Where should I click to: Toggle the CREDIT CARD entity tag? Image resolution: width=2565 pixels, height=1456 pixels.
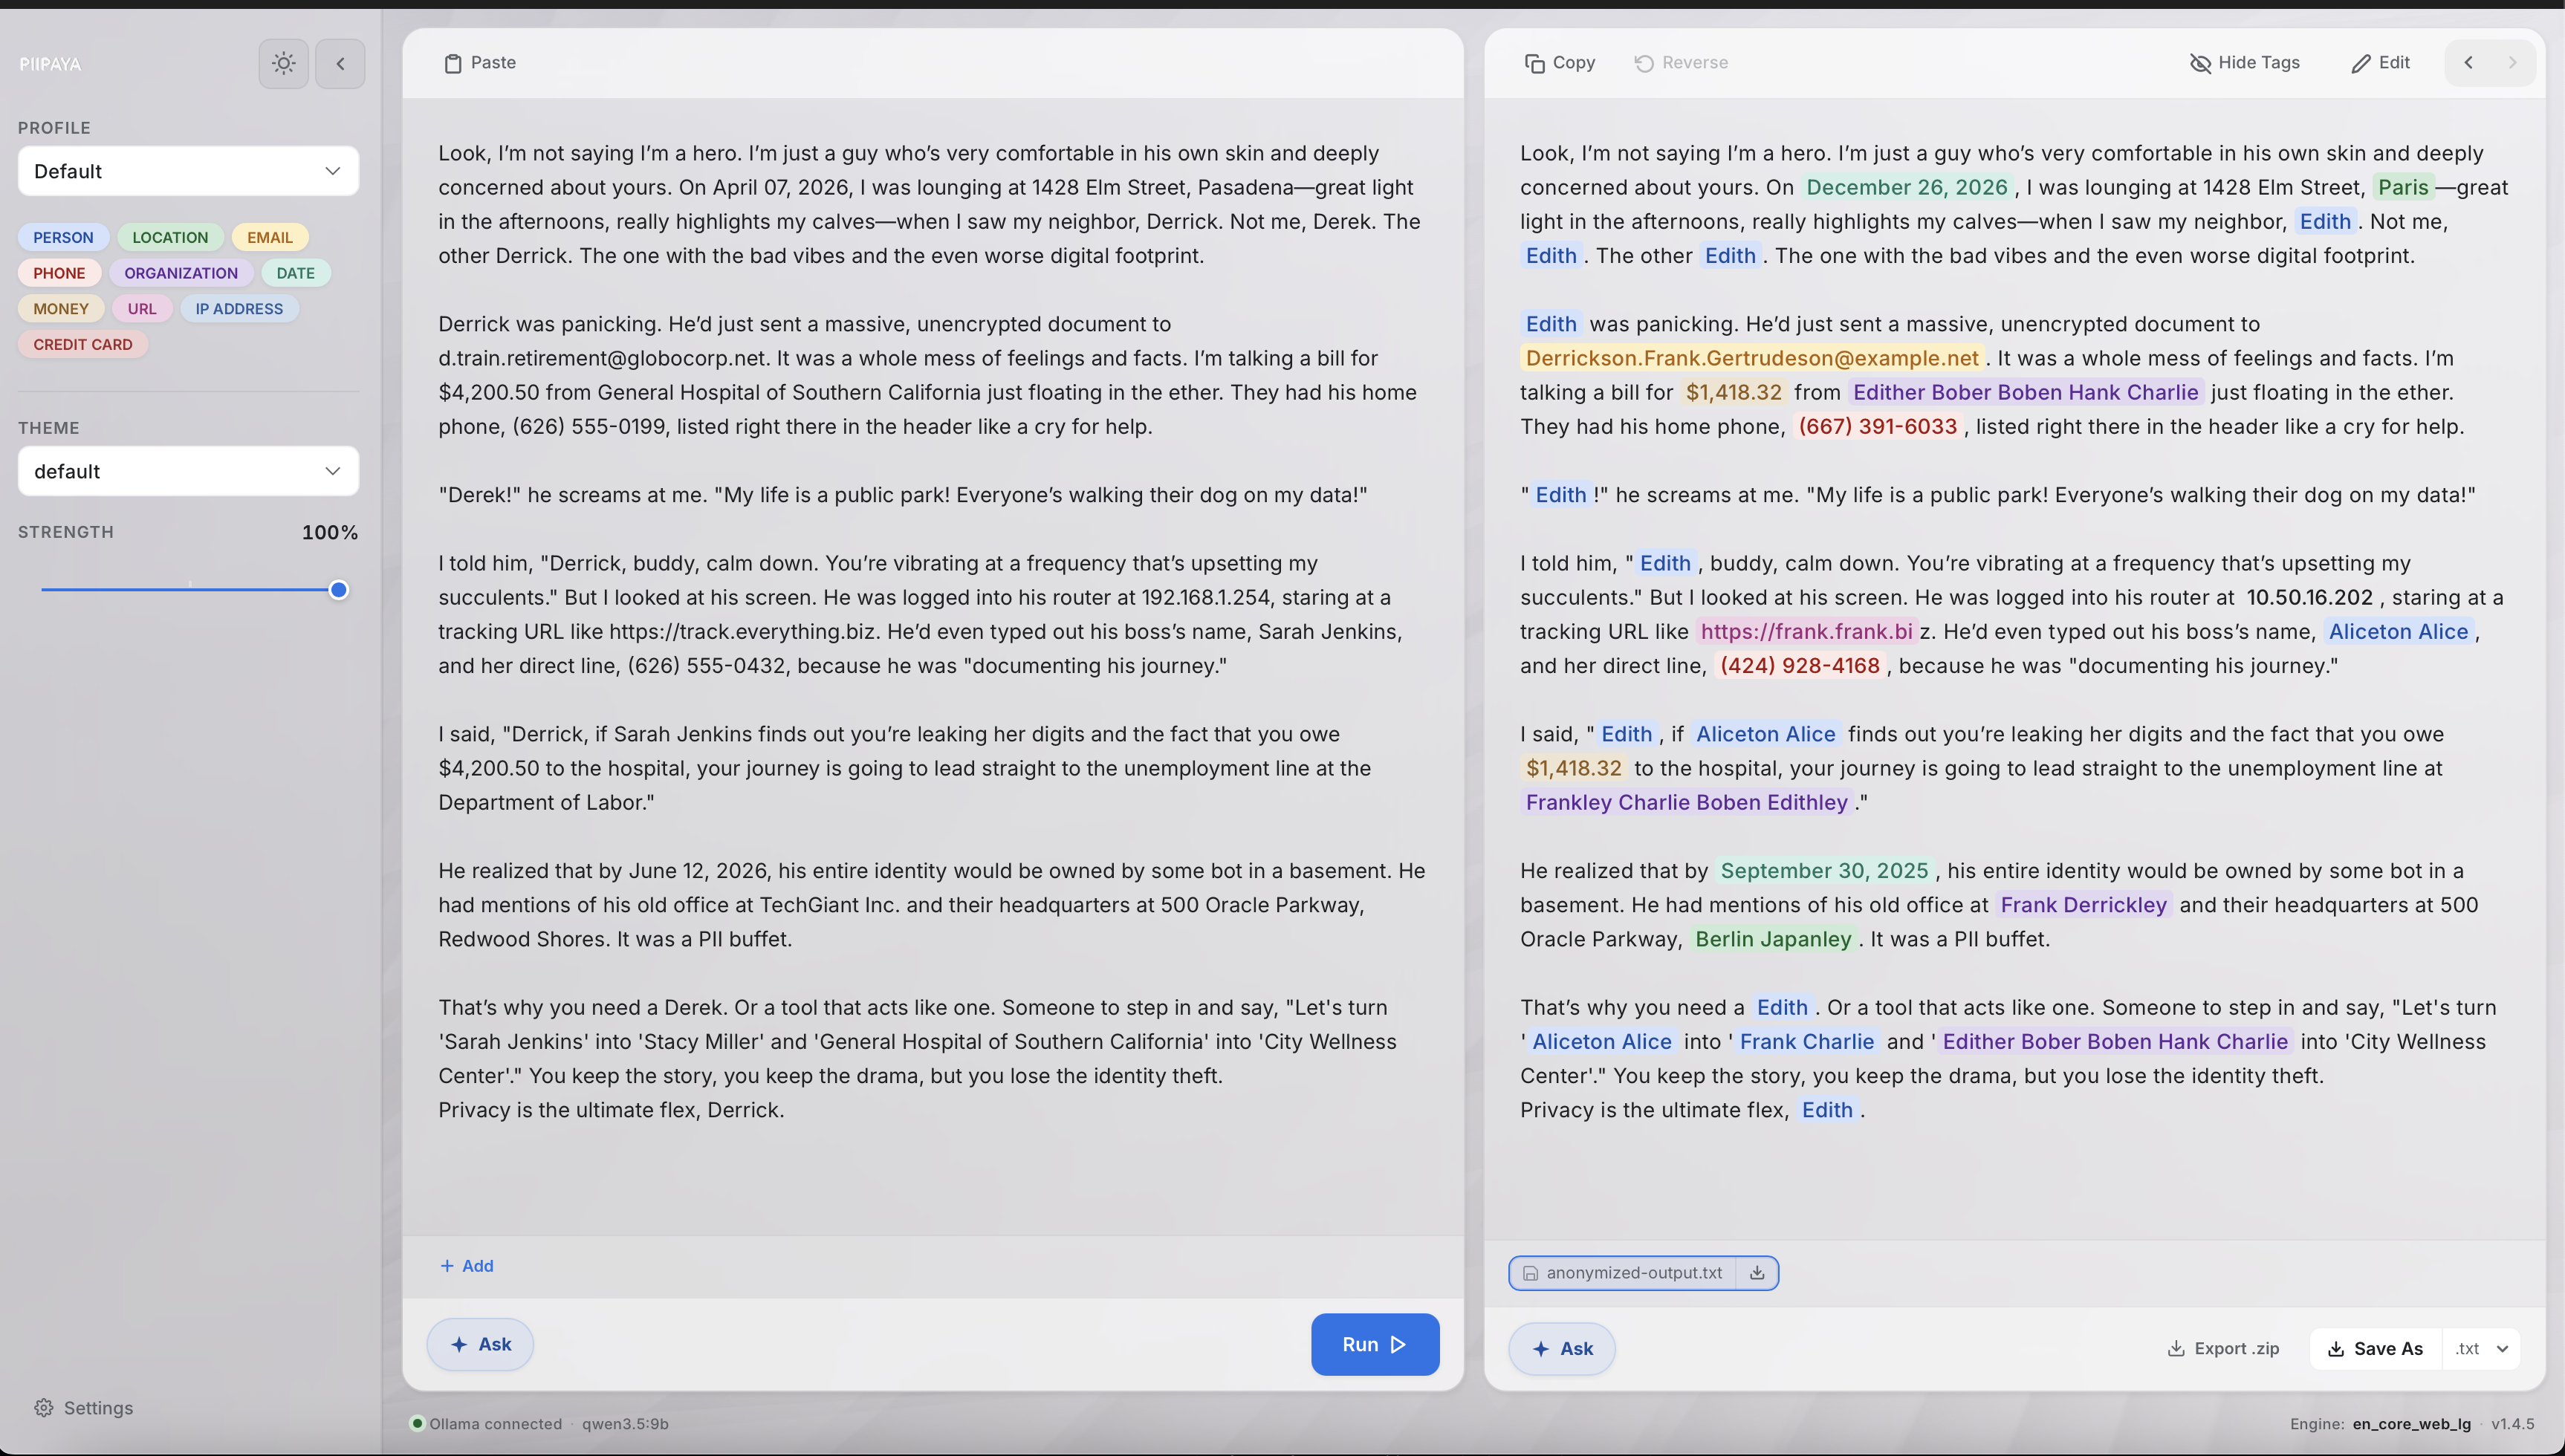pos(83,344)
